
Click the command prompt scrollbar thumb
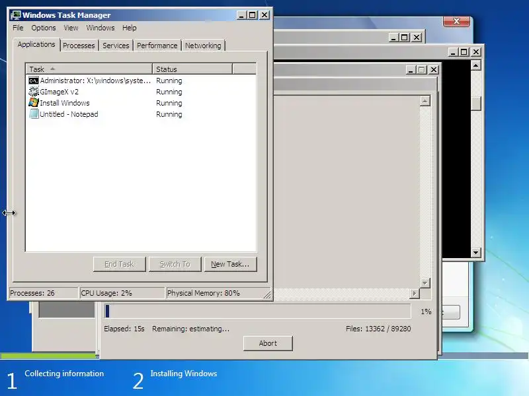click(475, 104)
